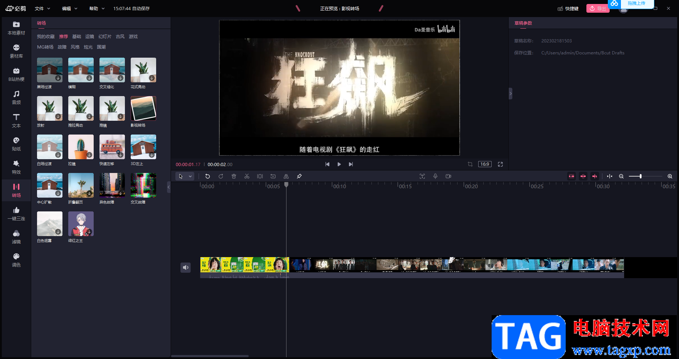Select the 交叉故障 glitch transition thumbnail
The height and width of the screenshot is (359, 679).
[143, 185]
